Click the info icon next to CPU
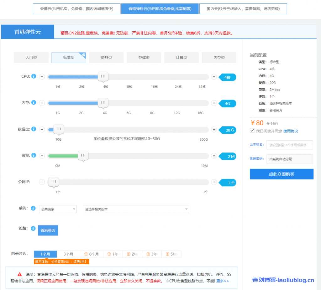The image size is (321, 290). coord(34,76)
